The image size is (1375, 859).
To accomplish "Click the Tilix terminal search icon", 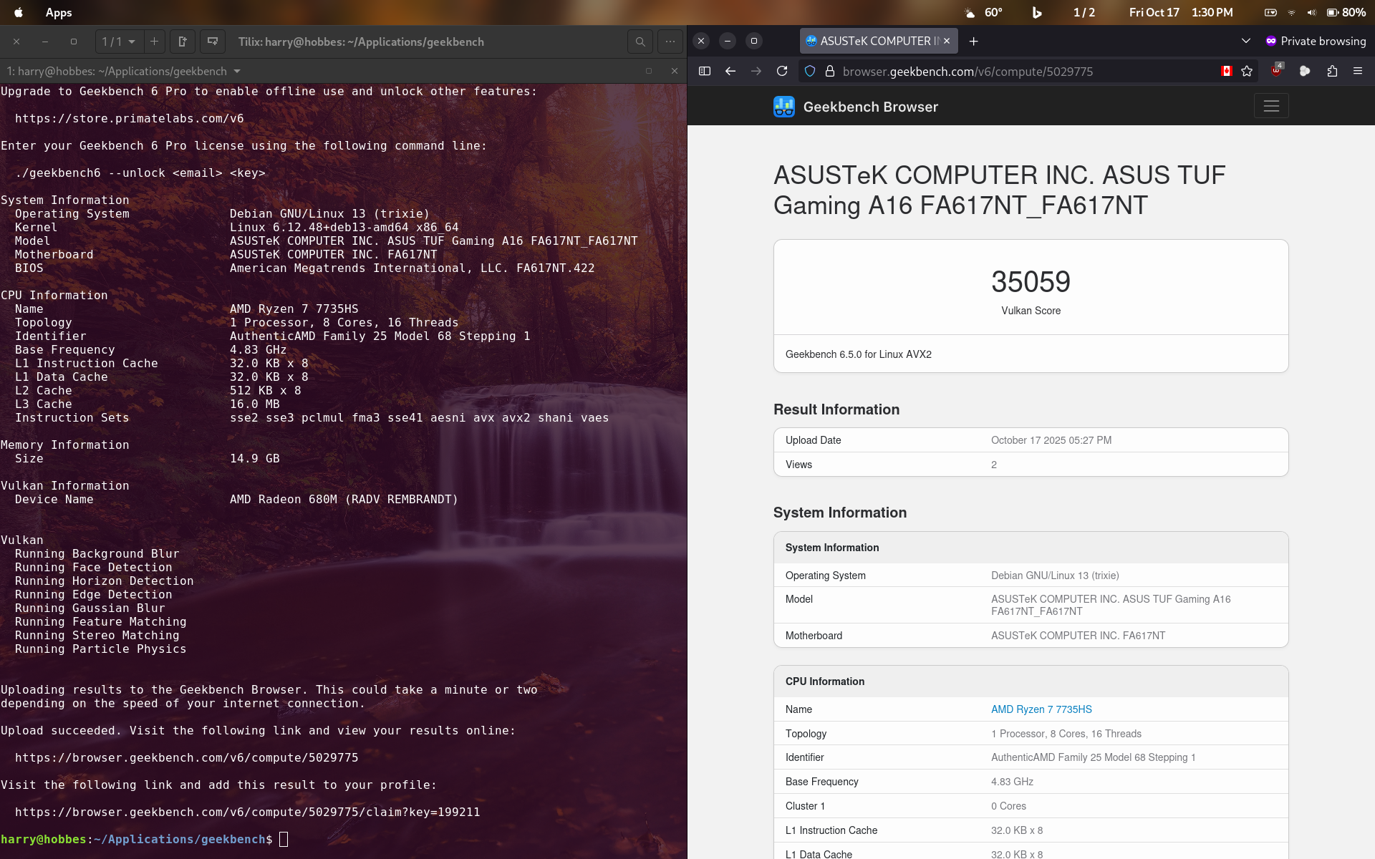I will coord(640,42).
